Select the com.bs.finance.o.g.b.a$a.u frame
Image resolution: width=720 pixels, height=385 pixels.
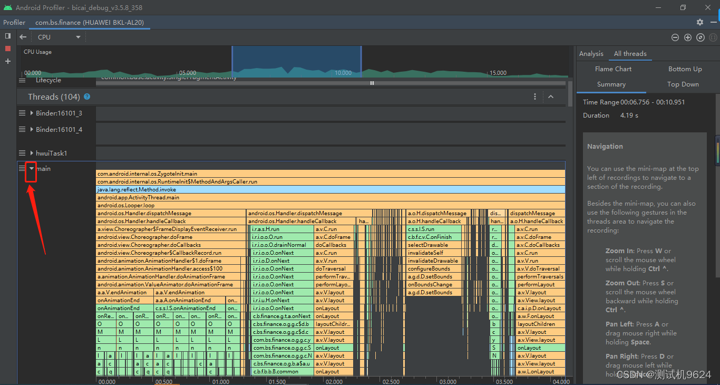[282, 363]
